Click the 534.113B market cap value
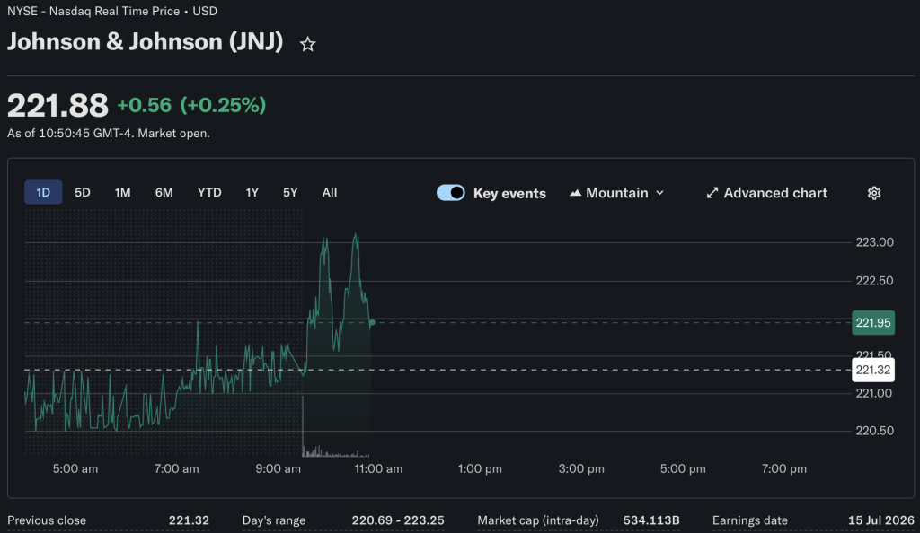 click(x=651, y=520)
